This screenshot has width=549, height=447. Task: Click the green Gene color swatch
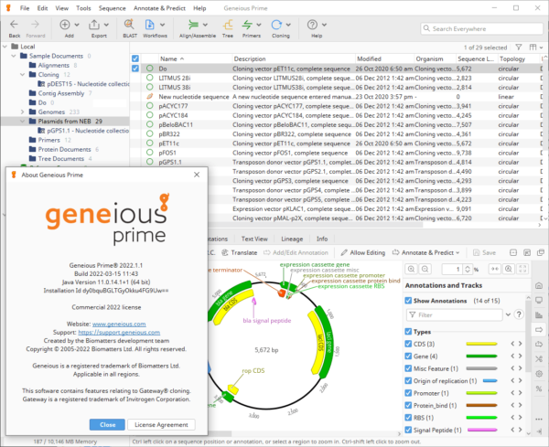click(481, 357)
